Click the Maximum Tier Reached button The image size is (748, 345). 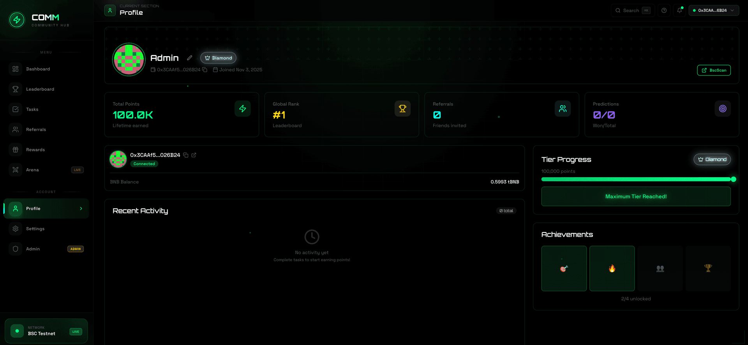tap(635, 197)
